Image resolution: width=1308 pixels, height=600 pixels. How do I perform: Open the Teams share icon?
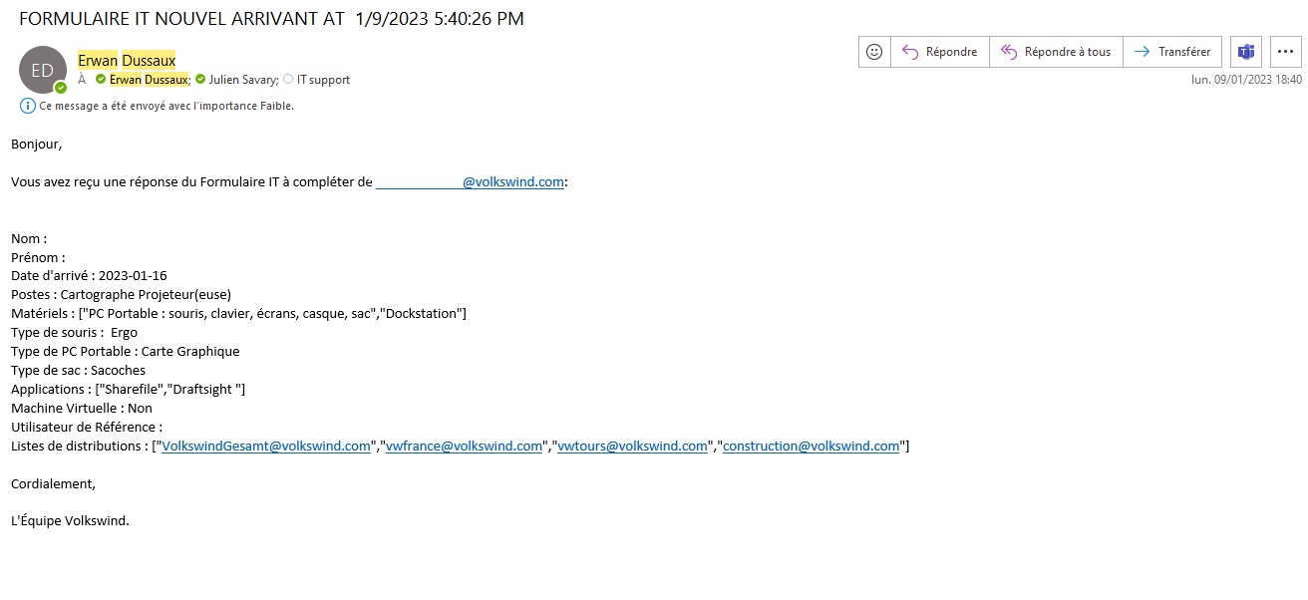point(1246,52)
